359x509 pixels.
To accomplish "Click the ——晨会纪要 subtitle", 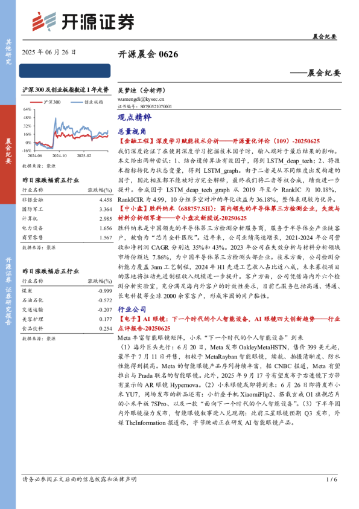I will point(316,73).
